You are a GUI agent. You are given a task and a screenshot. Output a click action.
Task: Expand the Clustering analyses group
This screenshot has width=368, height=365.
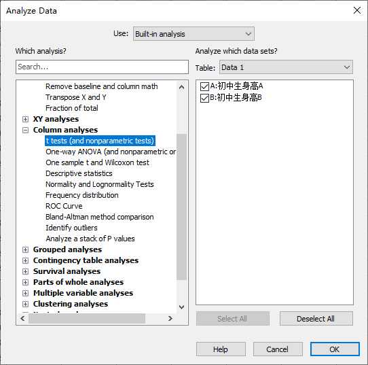click(25, 304)
